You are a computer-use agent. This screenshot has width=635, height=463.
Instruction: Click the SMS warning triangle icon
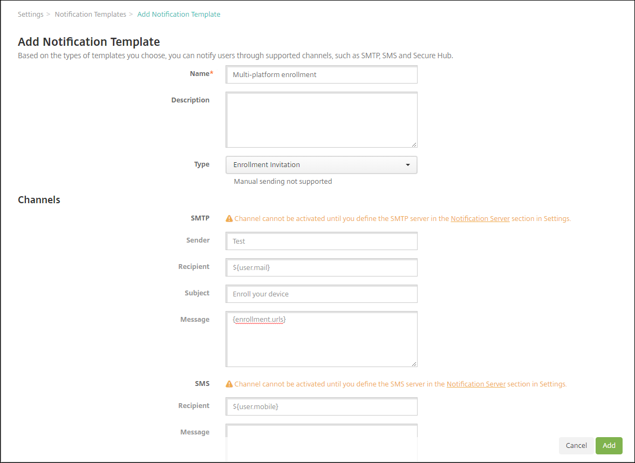point(229,384)
